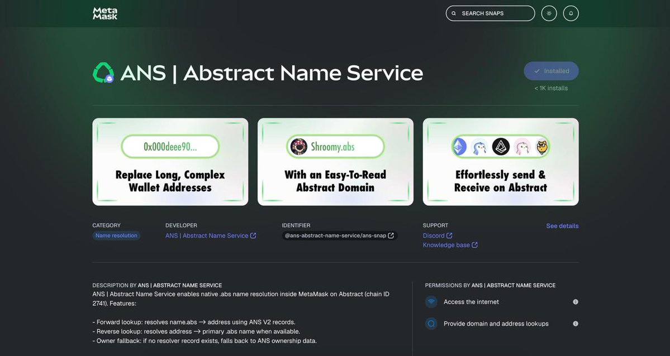Screen dimensions: 670x356
Task: Click the Installed status button
Action: (551, 71)
